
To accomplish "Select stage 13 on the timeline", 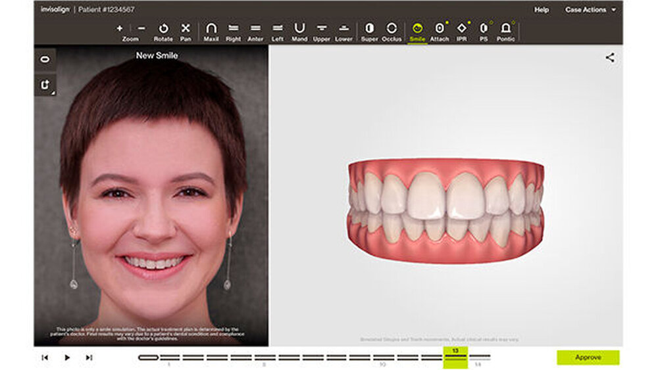I will tap(455, 357).
